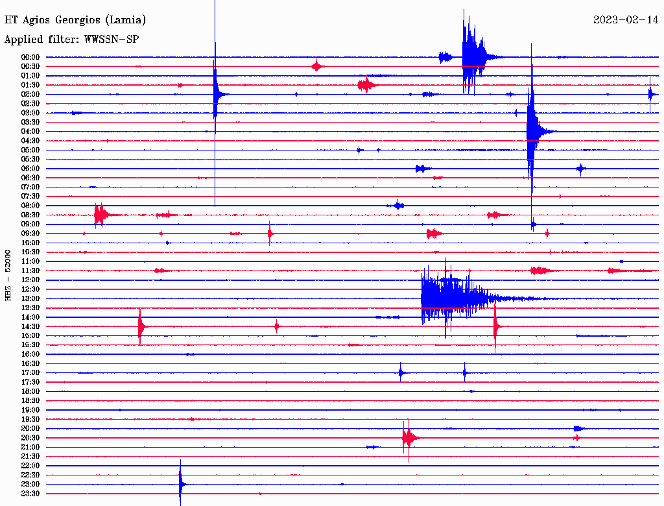Viewport: 664px width, 506px height.
Task: Click the station title HT Agios Georgios (Lamia)
Action: click(x=75, y=20)
